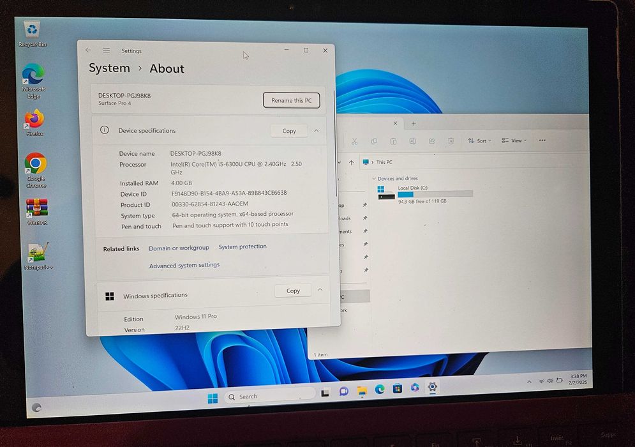Click the Installed RAM value 4.00 GB
635x447 pixels.
(181, 183)
